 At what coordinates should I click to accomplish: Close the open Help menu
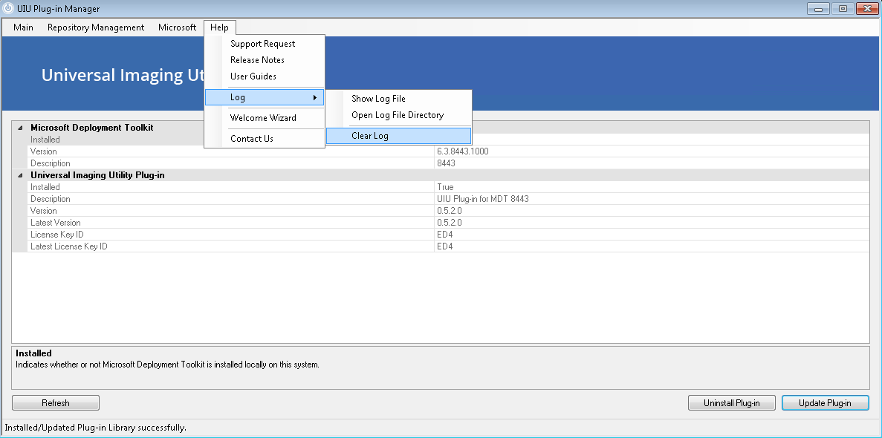pyautogui.click(x=219, y=27)
